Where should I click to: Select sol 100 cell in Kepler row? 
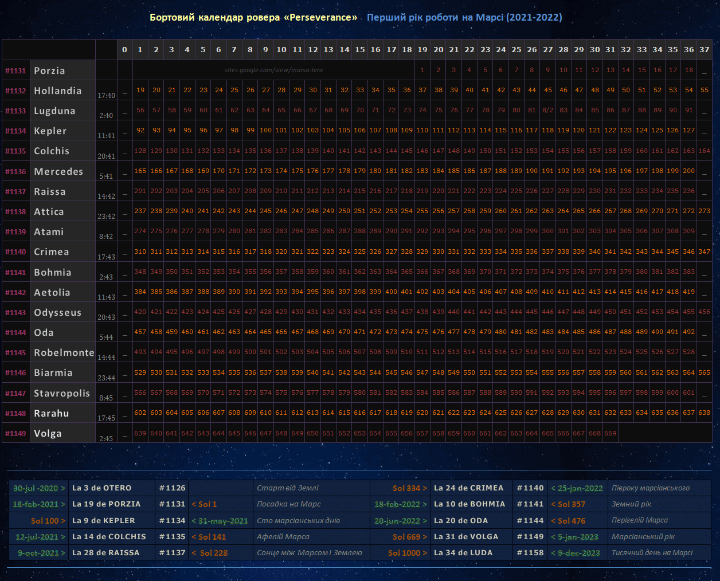[x=265, y=131]
